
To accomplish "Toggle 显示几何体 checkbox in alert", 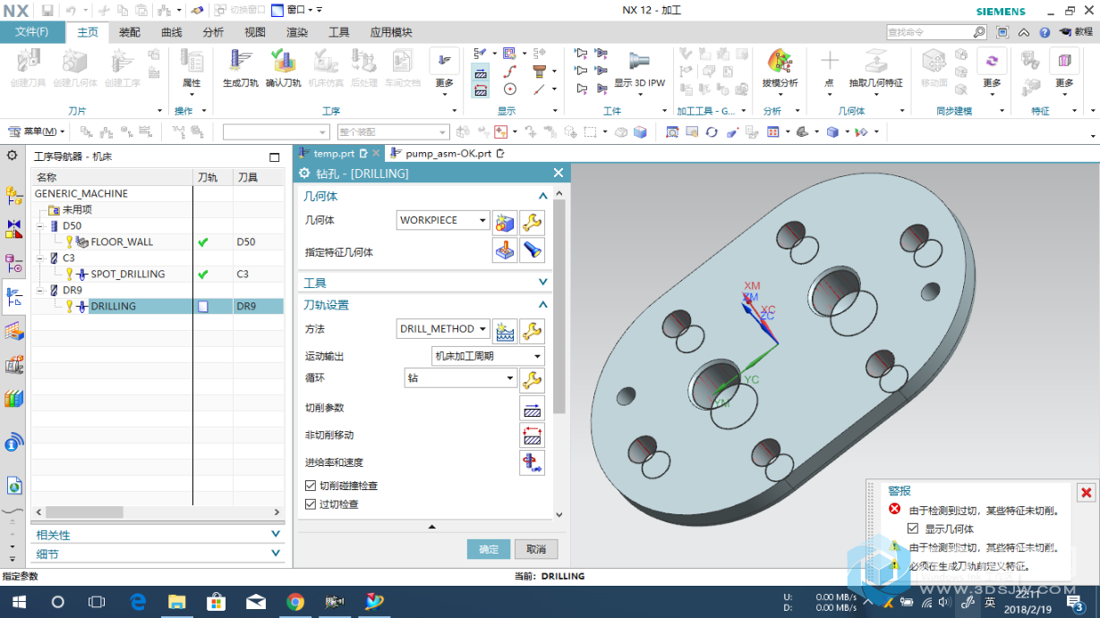I will (913, 529).
